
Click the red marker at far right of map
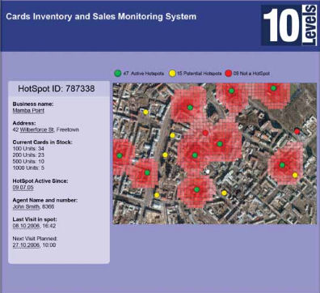pyautogui.click(x=297, y=131)
